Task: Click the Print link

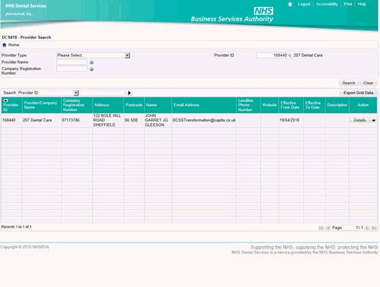Action: [348, 4]
